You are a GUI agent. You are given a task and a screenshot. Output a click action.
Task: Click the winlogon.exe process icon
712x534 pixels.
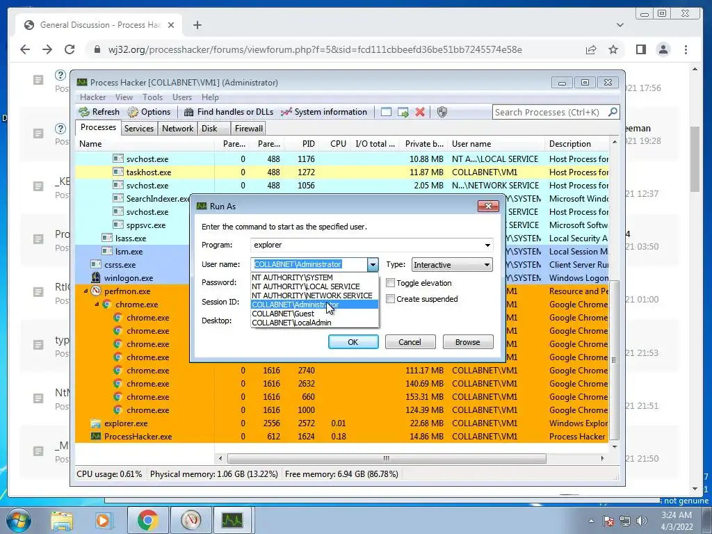coord(96,278)
